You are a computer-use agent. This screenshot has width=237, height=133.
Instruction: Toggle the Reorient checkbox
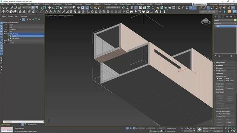coord(226,88)
